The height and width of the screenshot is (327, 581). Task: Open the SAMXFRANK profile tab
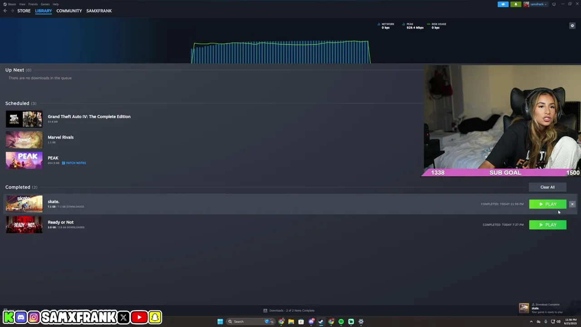coord(99,11)
